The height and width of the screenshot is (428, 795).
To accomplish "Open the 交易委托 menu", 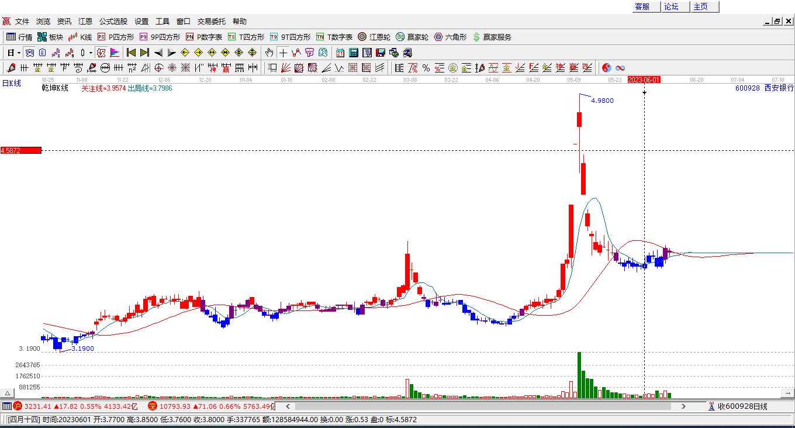I will (212, 22).
